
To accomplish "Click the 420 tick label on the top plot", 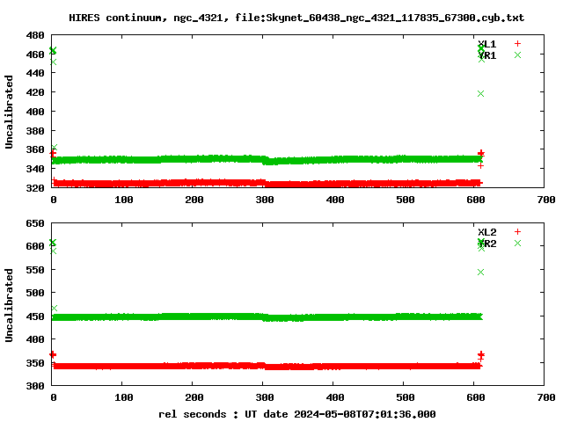I will (35, 92).
